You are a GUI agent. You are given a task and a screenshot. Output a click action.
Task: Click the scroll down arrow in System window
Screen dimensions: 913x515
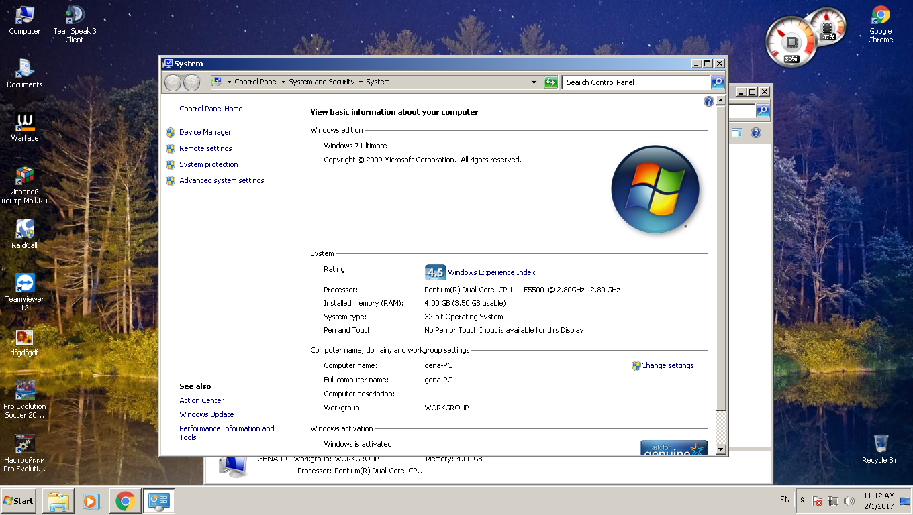click(x=721, y=449)
